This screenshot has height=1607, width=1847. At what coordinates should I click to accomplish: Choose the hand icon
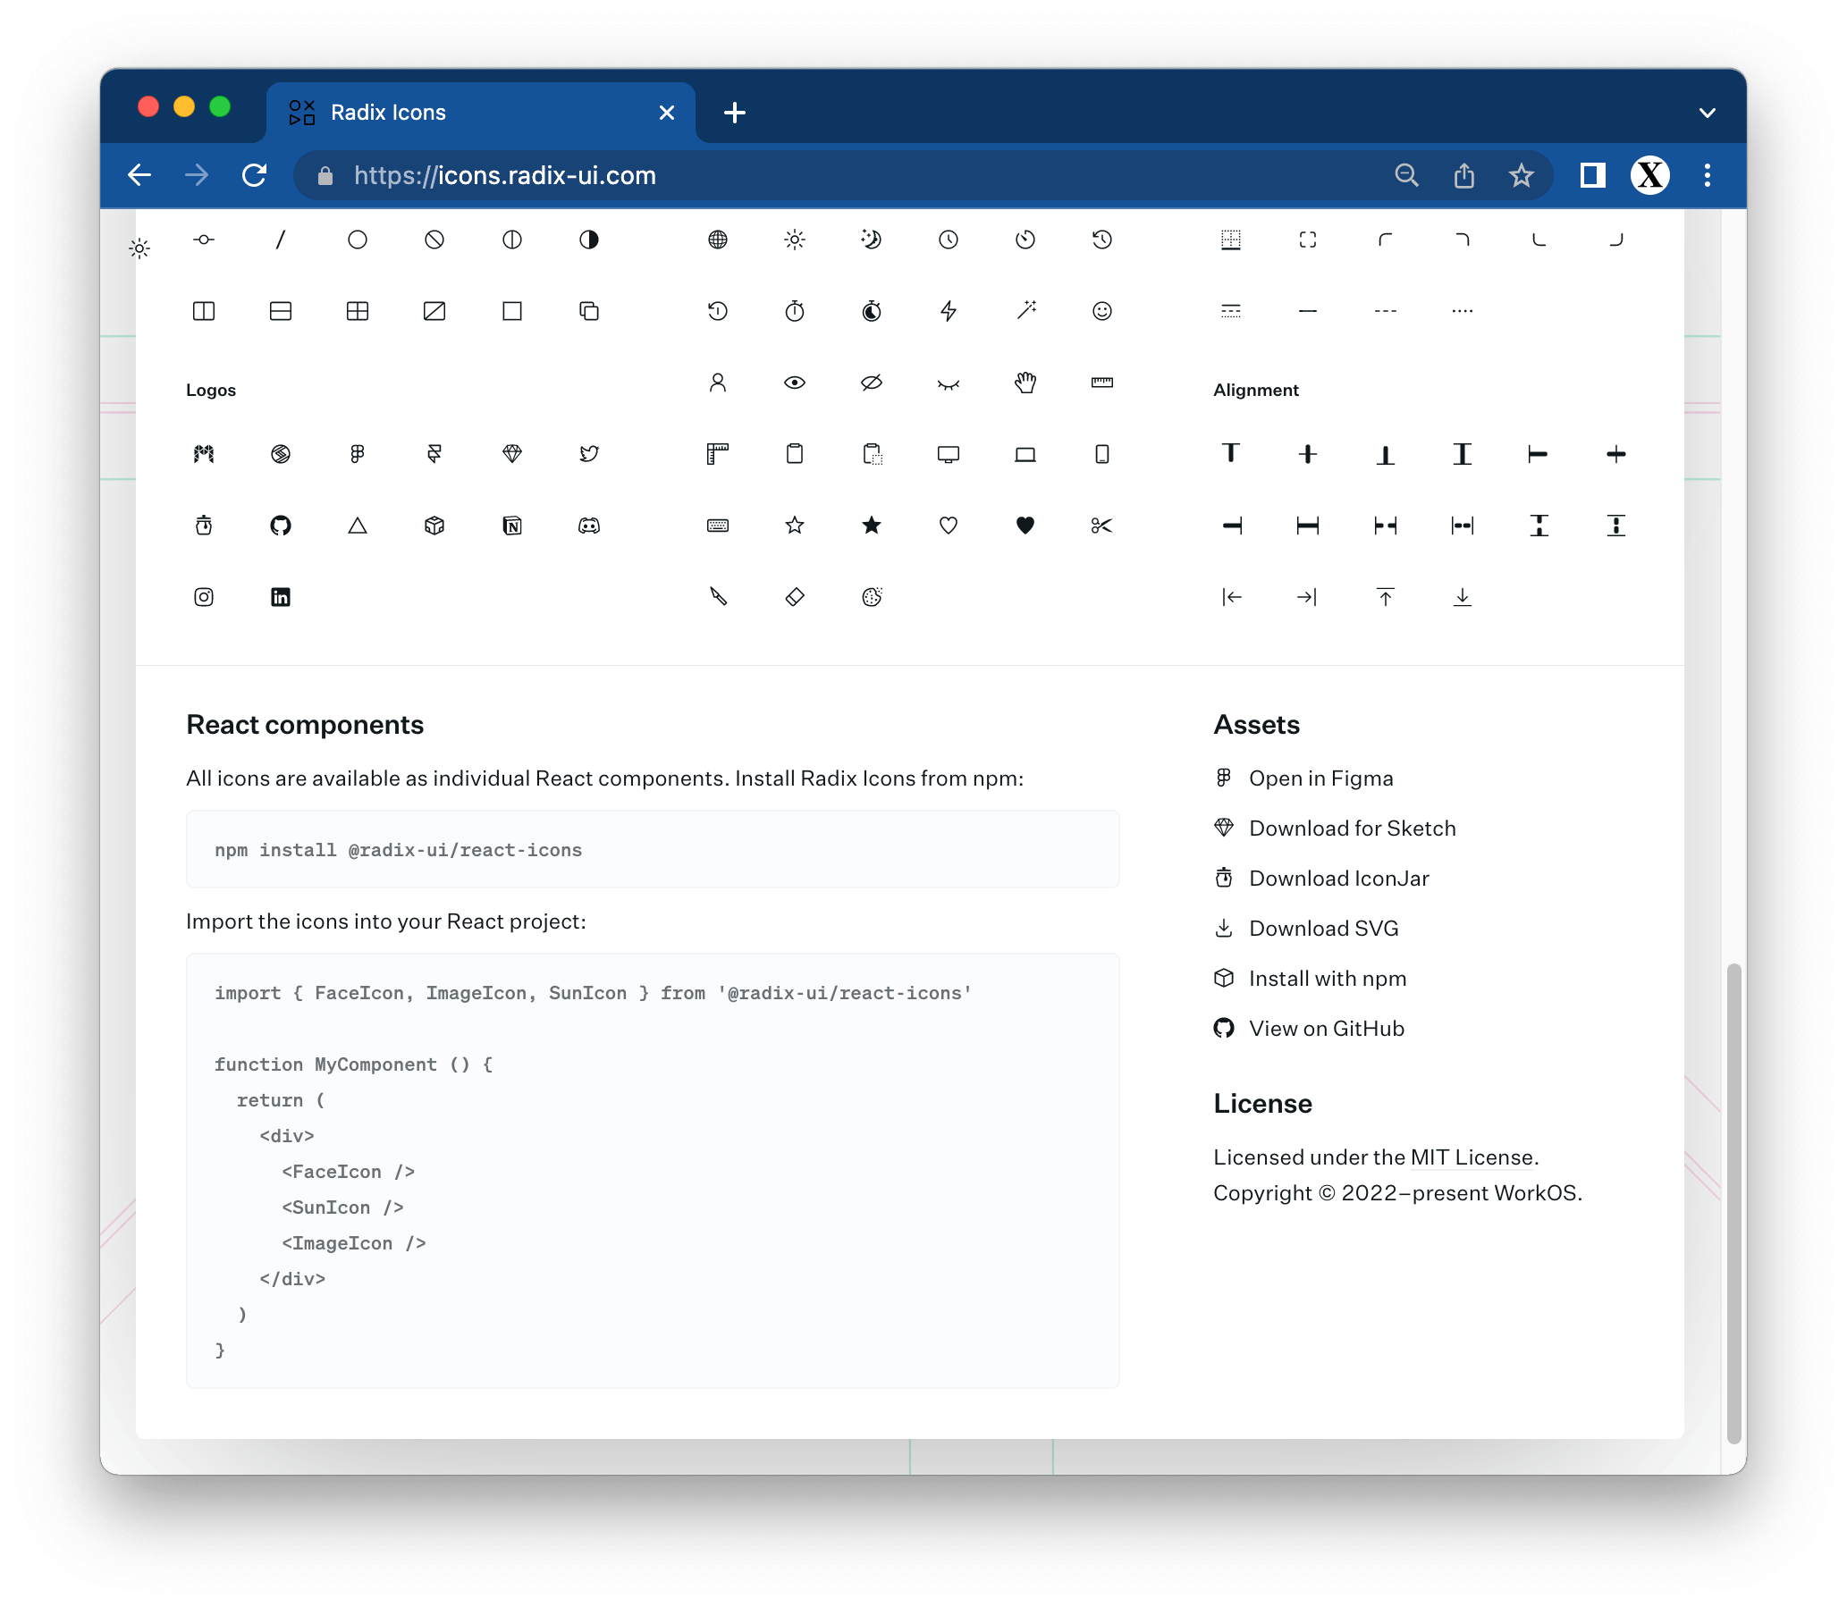point(1025,383)
